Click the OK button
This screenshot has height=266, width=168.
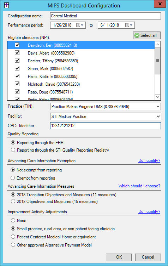(119, 257)
